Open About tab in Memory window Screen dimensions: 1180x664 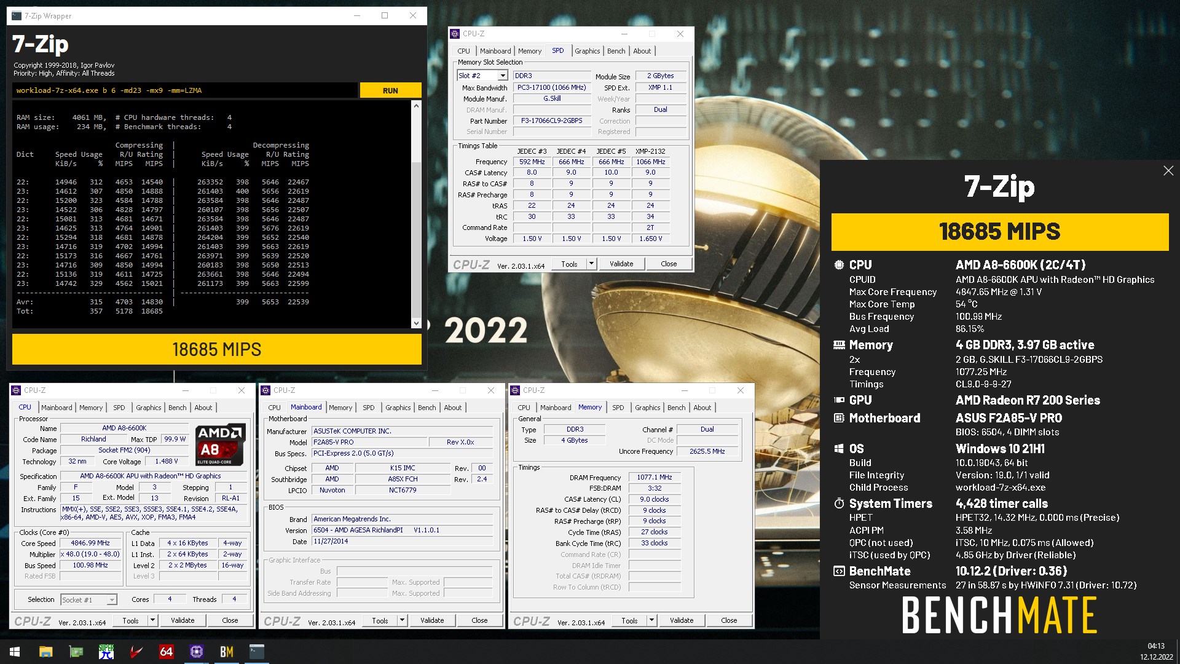[x=702, y=408]
